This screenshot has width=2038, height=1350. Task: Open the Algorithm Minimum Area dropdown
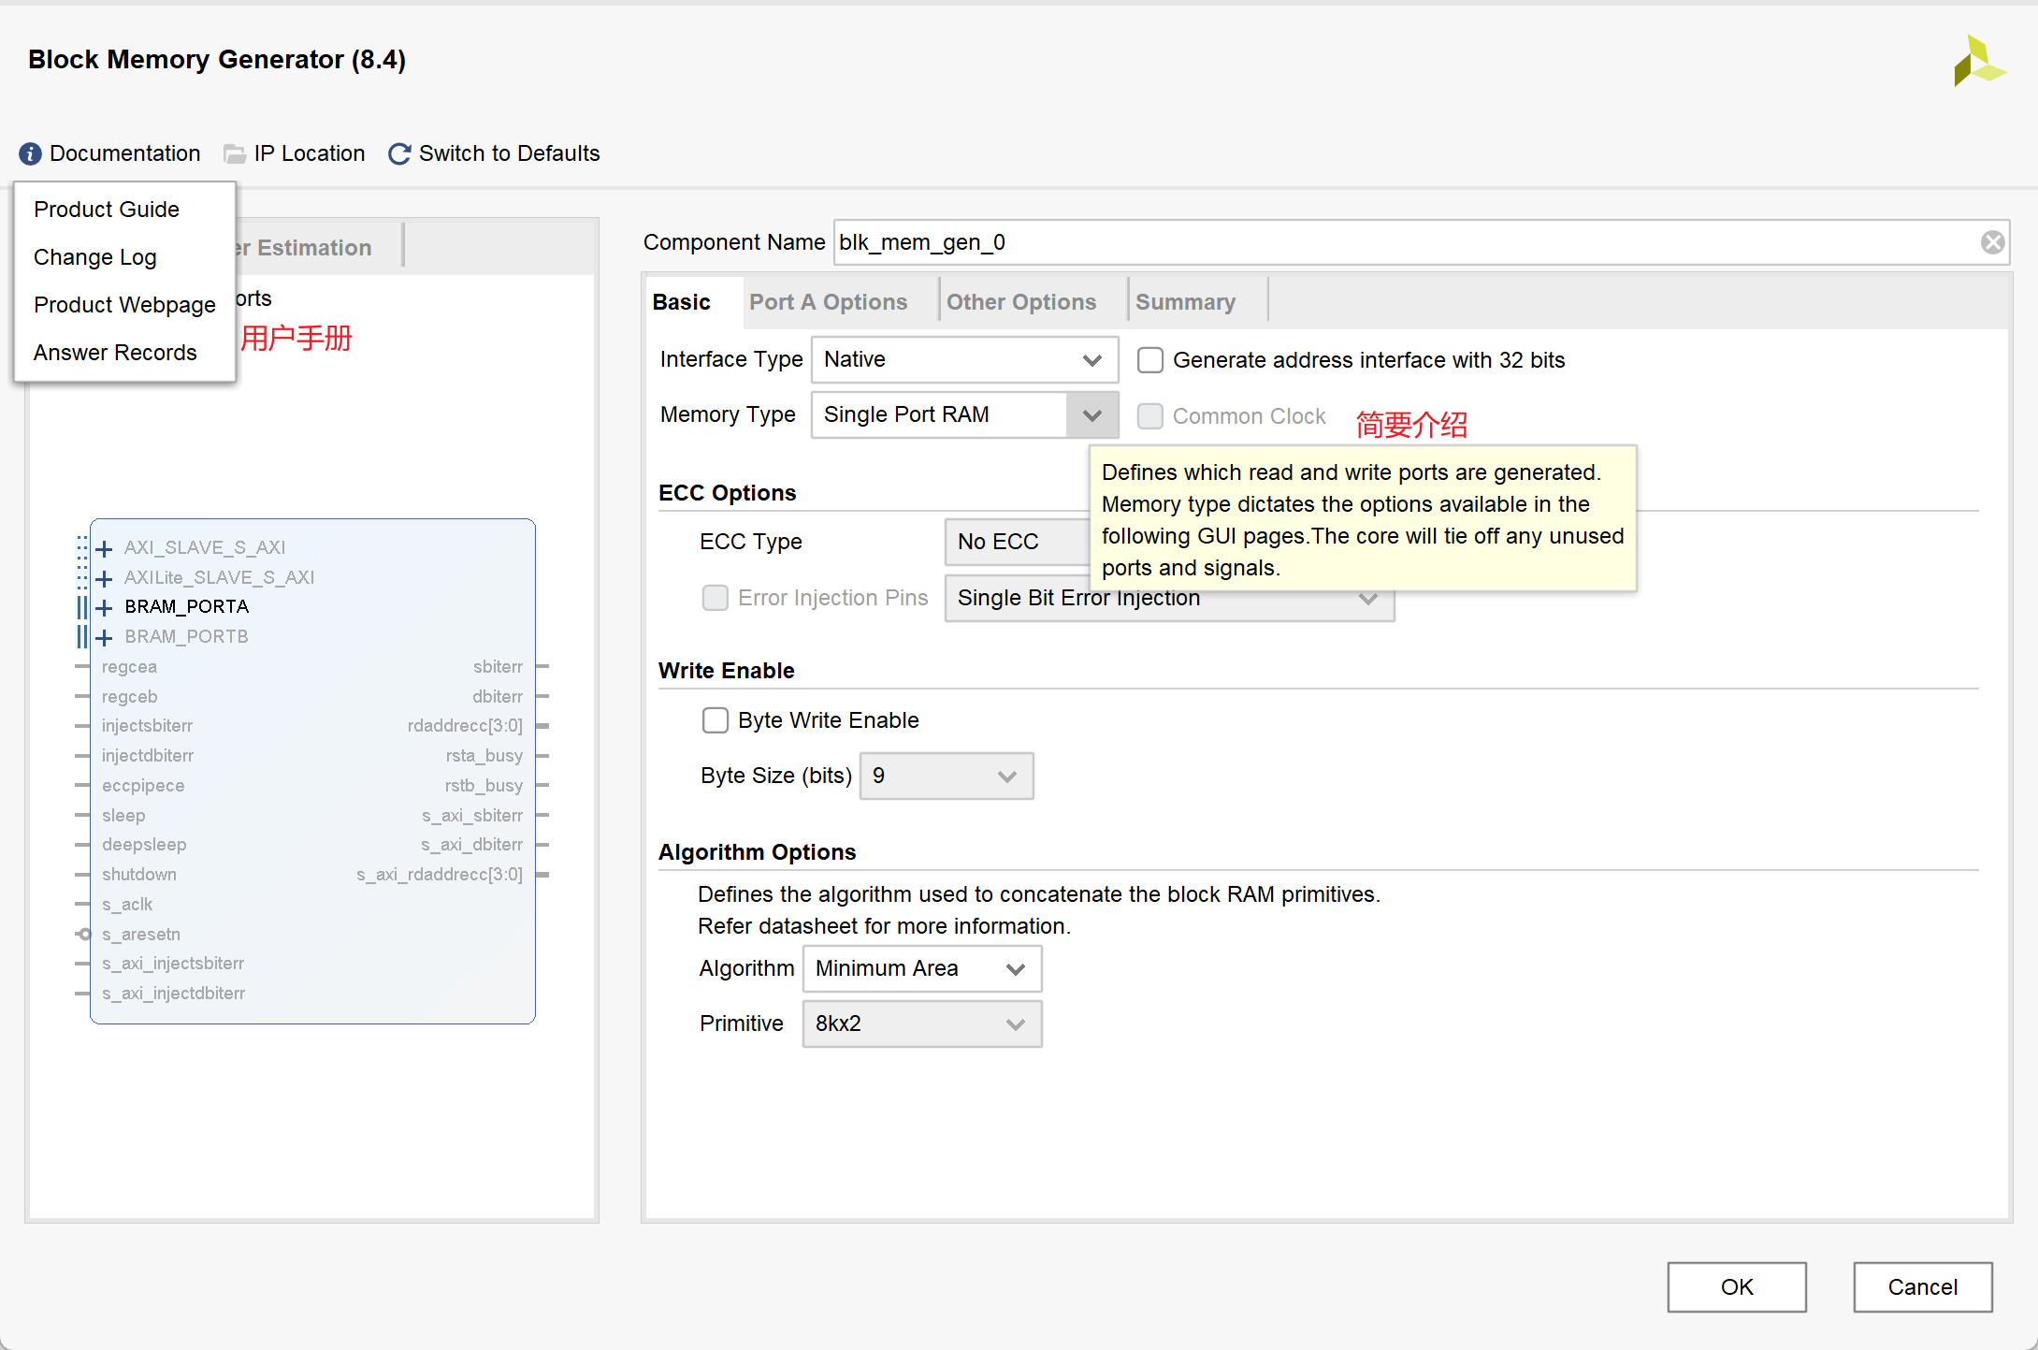pos(921,969)
